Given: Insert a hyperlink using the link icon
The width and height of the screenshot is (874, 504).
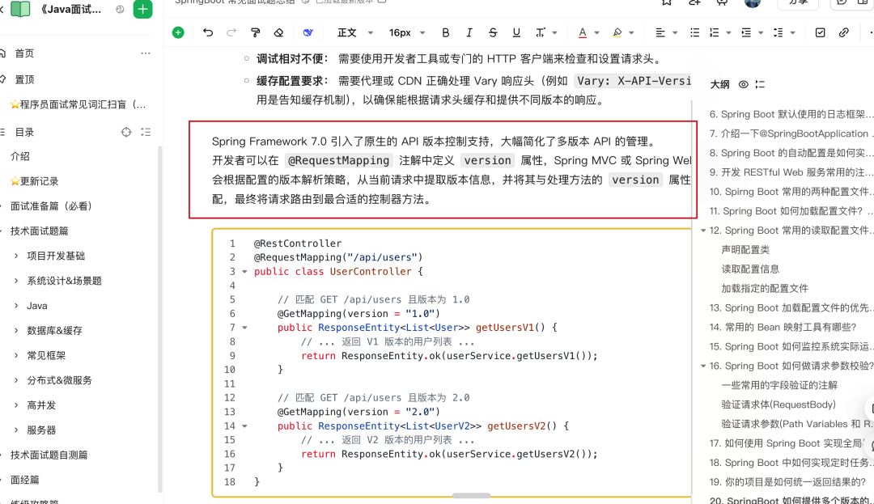Looking at the screenshot, I should (x=844, y=31).
